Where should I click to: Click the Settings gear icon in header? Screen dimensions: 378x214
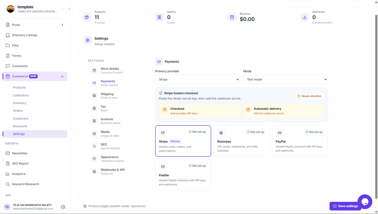87,40
